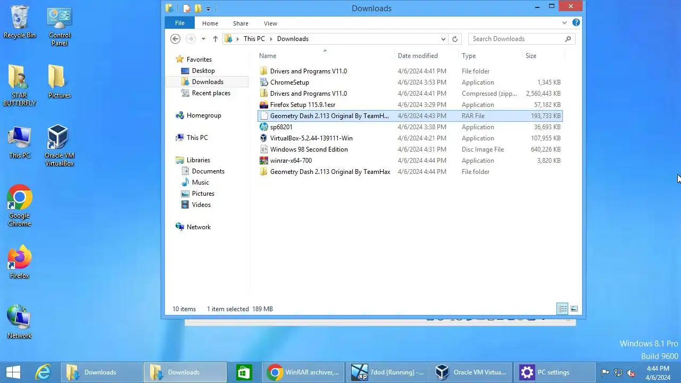Open the Start button on taskbar

tap(13, 372)
